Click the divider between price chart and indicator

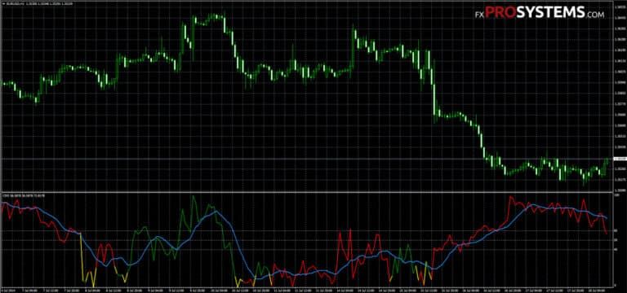coord(306,193)
